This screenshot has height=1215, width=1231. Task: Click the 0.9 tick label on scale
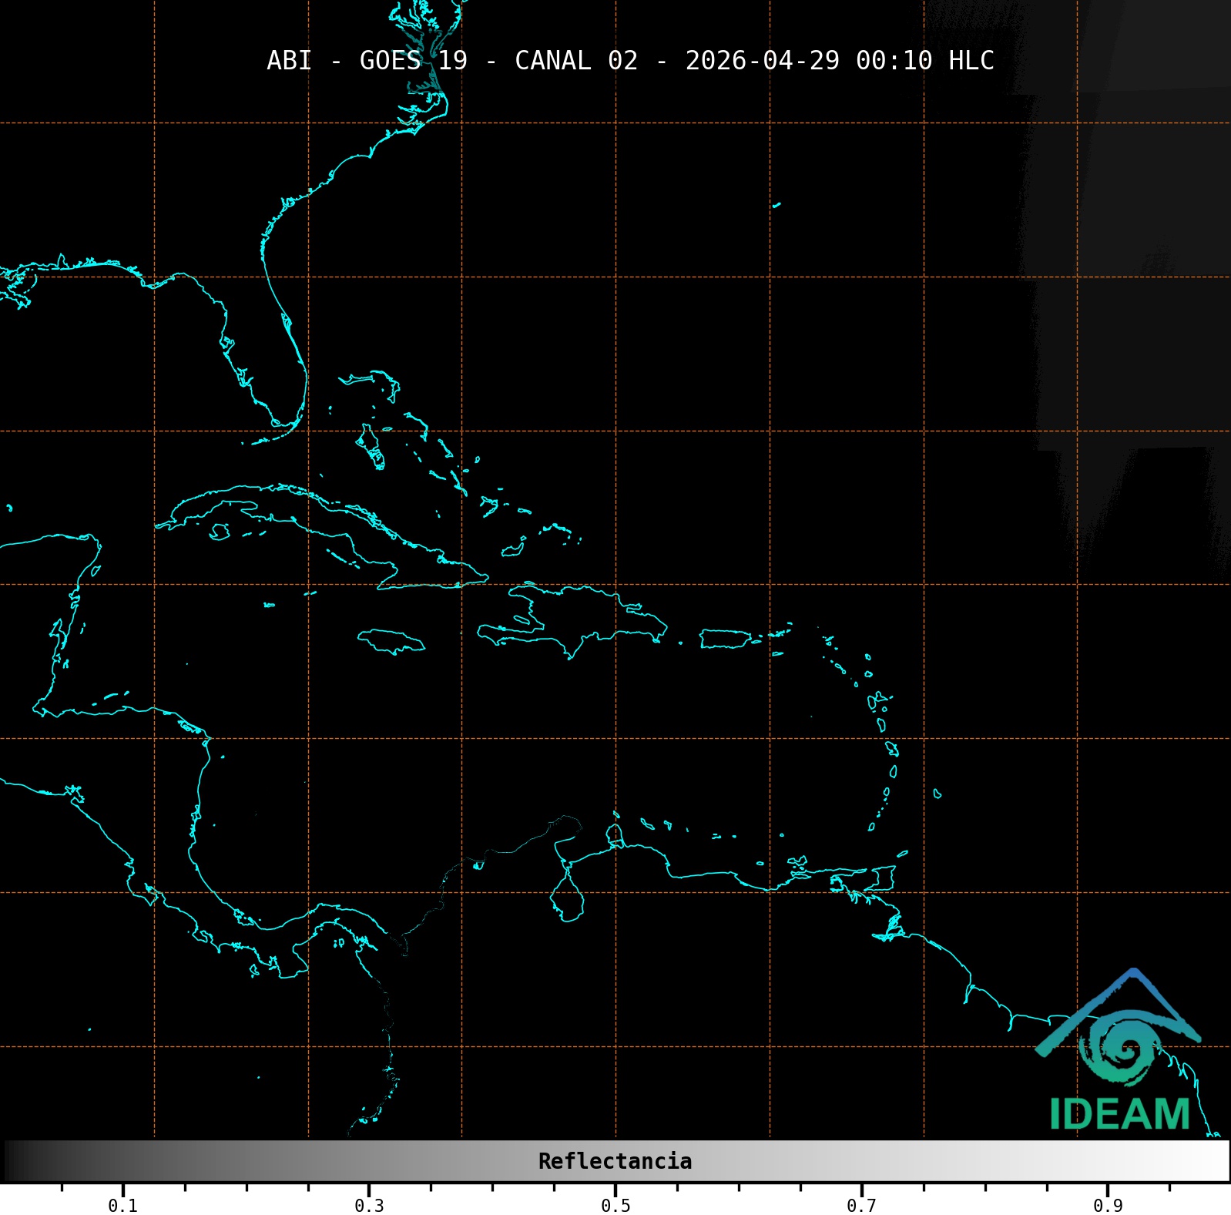pos(1108,1206)
